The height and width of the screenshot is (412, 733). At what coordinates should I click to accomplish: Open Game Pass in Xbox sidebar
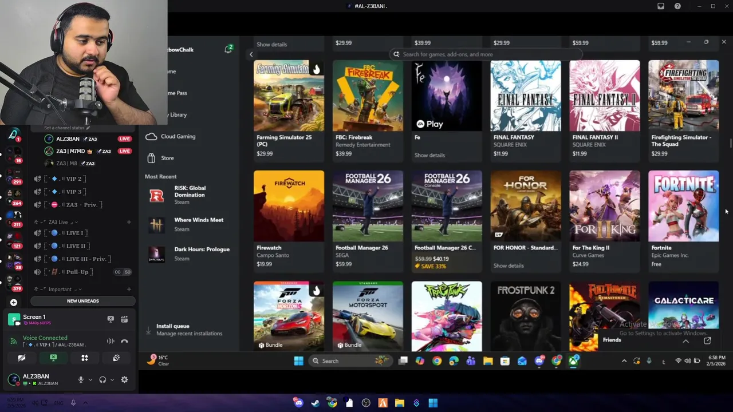176,93
